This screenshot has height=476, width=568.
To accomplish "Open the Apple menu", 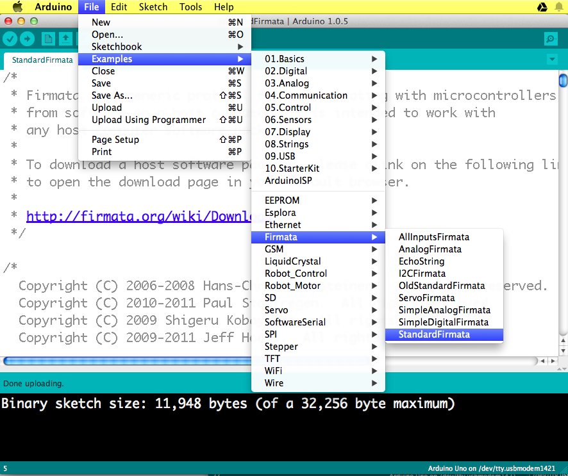I will click(17, 7).
